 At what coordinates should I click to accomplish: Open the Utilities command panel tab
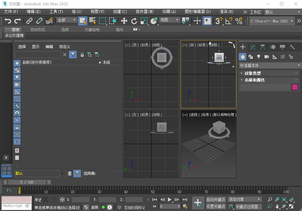[x=292, y=46]
